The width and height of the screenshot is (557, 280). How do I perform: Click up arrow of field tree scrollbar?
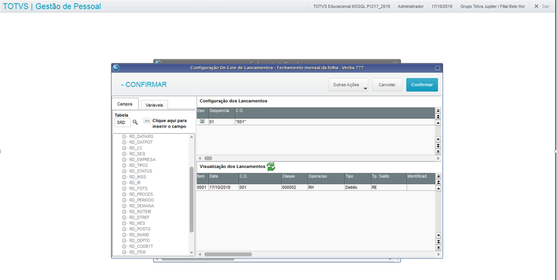[192, 136]
